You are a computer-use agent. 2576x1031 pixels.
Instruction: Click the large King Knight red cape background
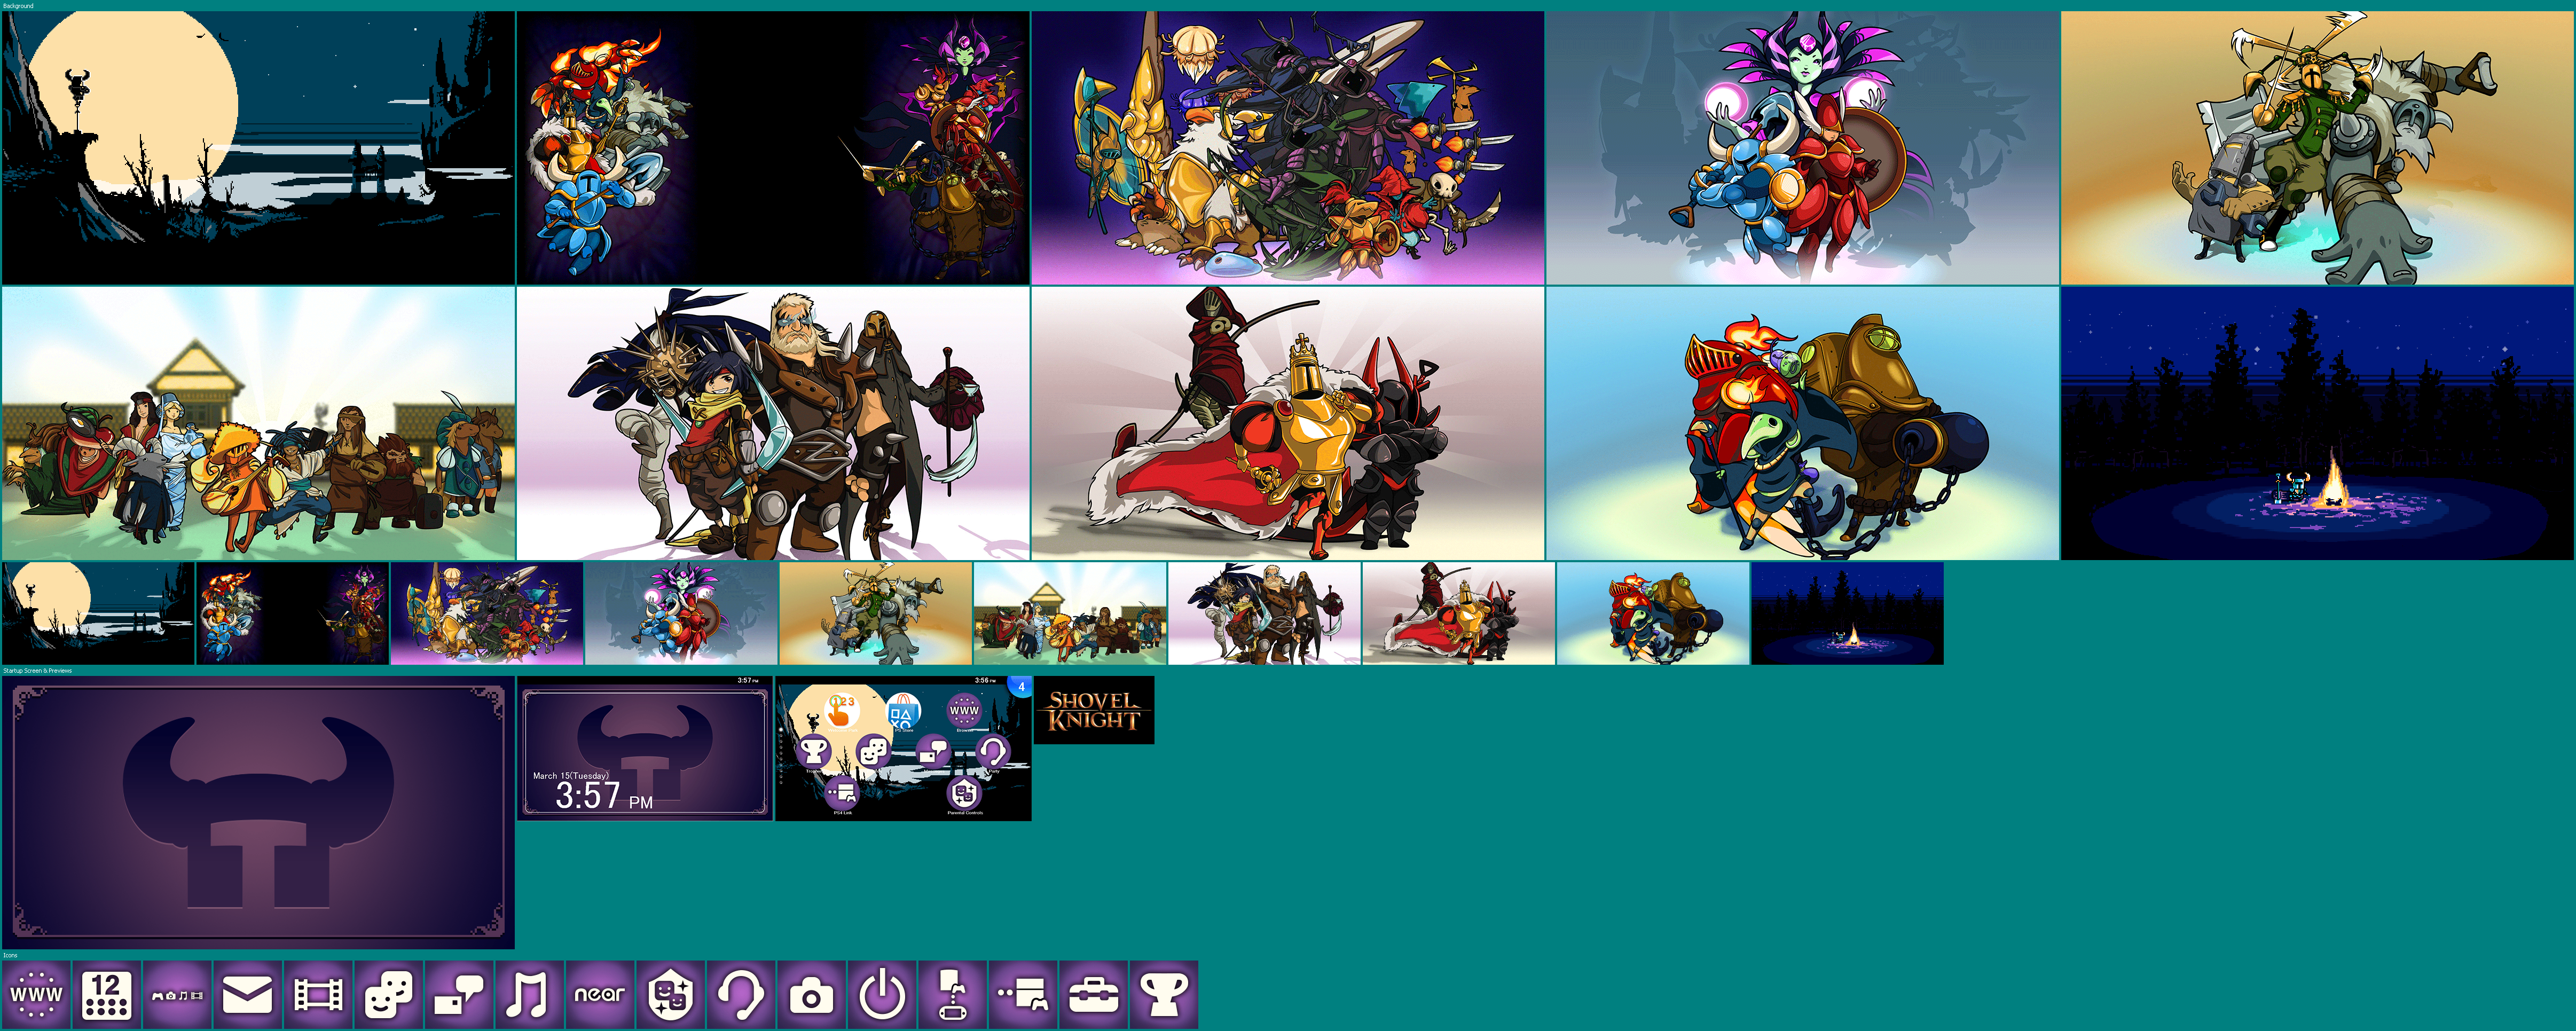tap(1288, 423)
